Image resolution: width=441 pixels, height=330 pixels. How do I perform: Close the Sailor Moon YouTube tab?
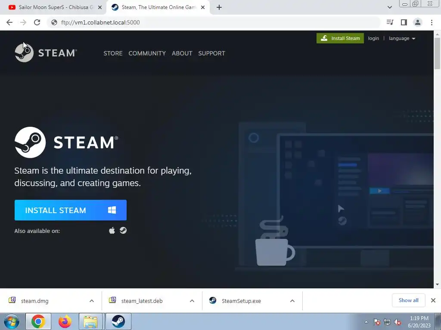(x=100, y=7)
